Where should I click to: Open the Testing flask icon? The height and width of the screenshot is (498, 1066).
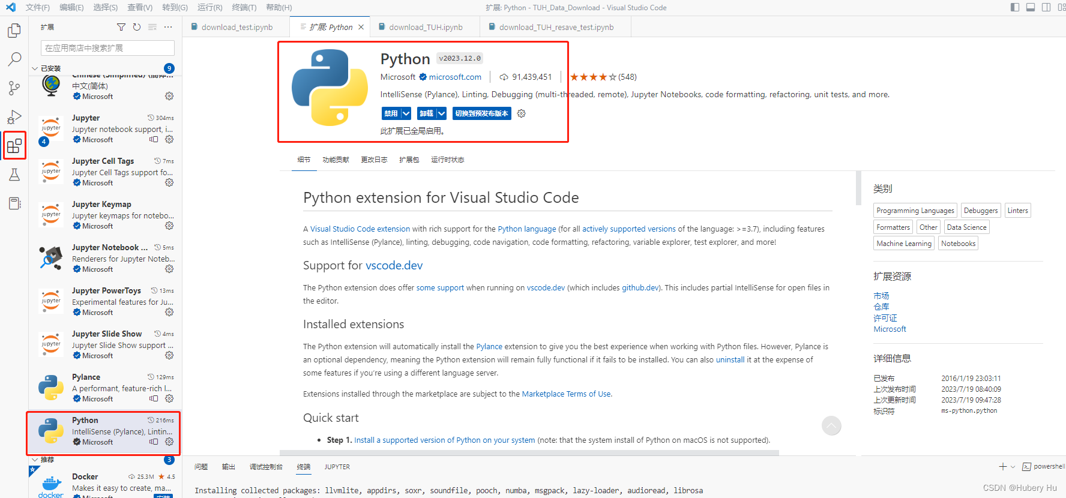tap(14, 175)
